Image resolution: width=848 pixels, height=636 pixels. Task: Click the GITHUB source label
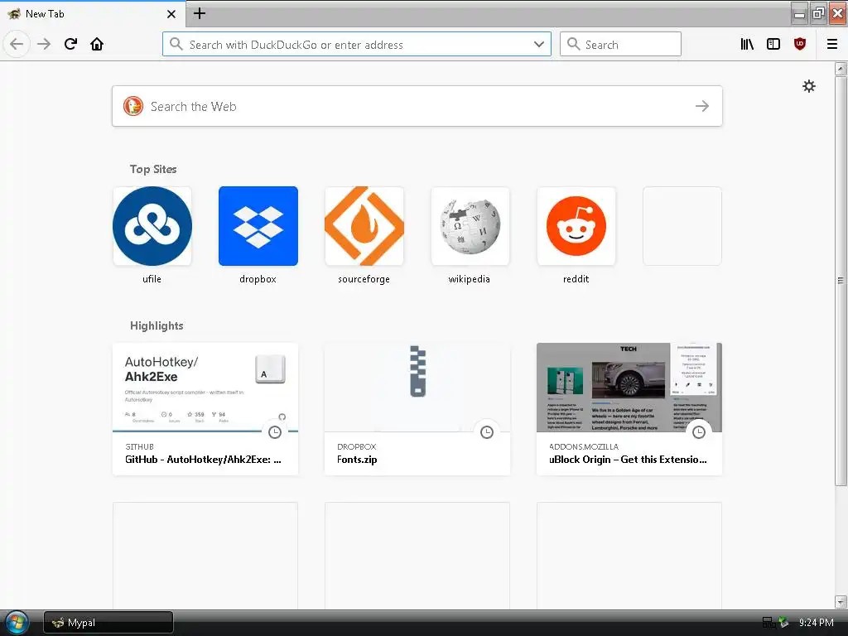139,446
